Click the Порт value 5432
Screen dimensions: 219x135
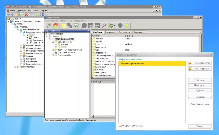click(x=127, y=50)
